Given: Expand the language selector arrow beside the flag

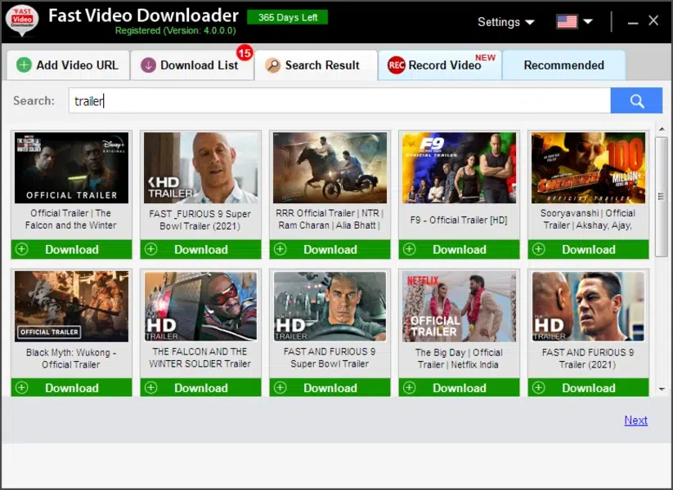Looking at the screenshot, I should (588, 22).
